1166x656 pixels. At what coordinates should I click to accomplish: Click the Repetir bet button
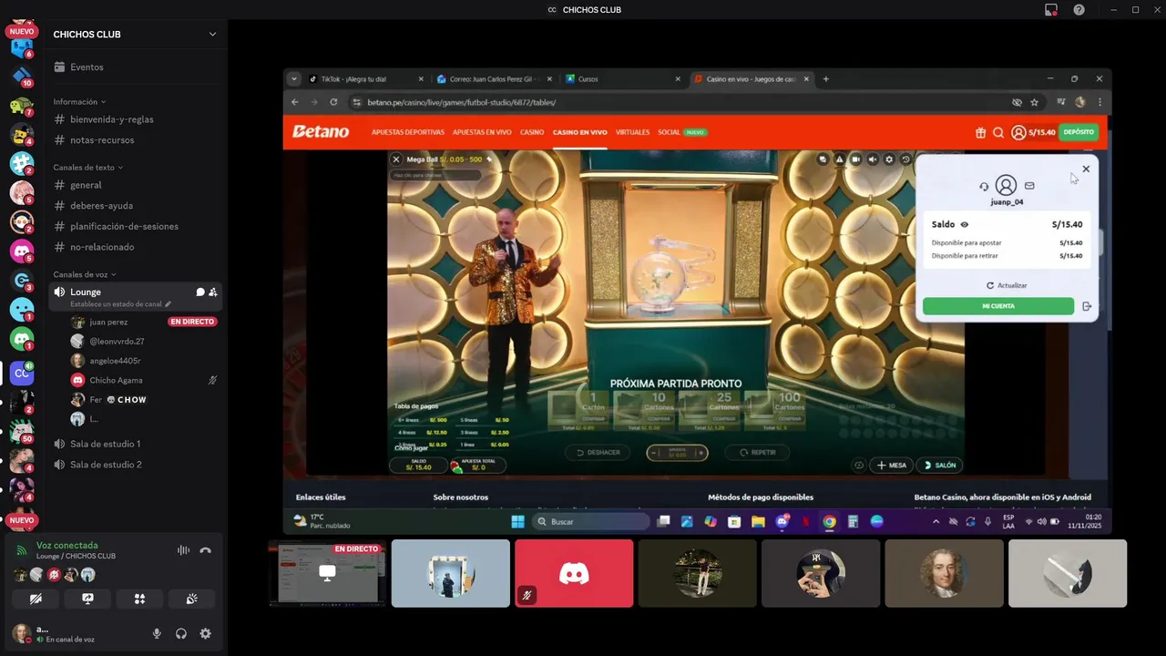(757, 452)
